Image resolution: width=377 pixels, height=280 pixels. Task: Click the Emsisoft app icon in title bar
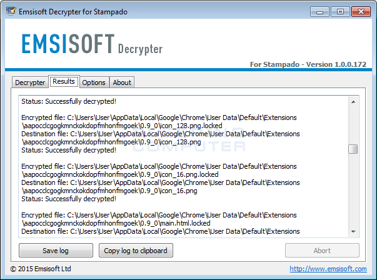11,11
